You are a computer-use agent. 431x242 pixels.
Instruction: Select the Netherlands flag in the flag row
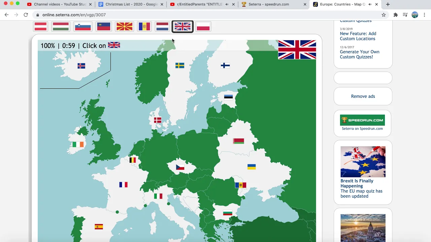pyautogui.click(x=162, y=27)
